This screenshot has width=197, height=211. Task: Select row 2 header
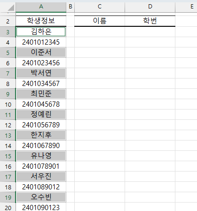8,21
